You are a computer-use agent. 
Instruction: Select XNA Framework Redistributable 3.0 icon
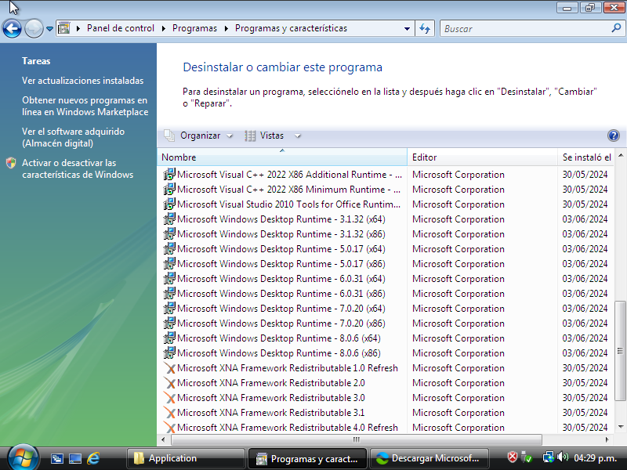(x=169, y=398)
